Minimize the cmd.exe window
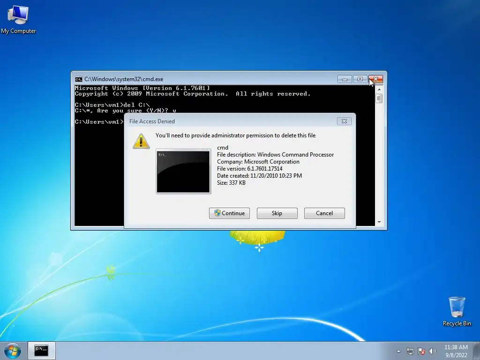 click(x=345, y=79)
